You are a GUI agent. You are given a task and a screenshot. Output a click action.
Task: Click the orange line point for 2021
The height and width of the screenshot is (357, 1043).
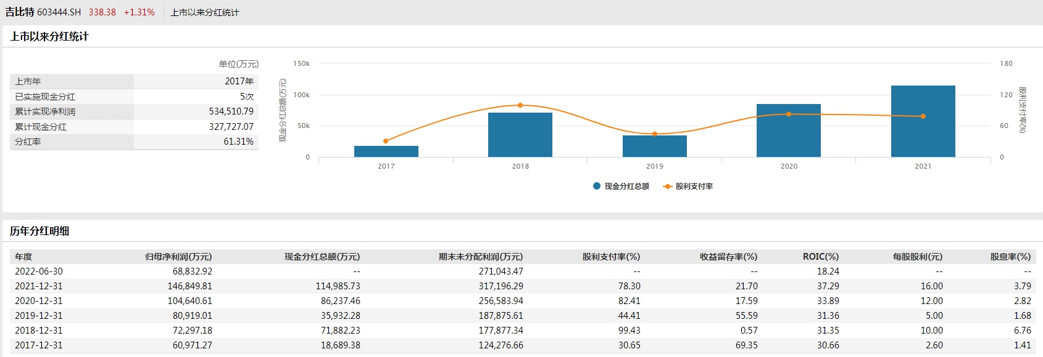pyautogui.click(x=923, y=116)
